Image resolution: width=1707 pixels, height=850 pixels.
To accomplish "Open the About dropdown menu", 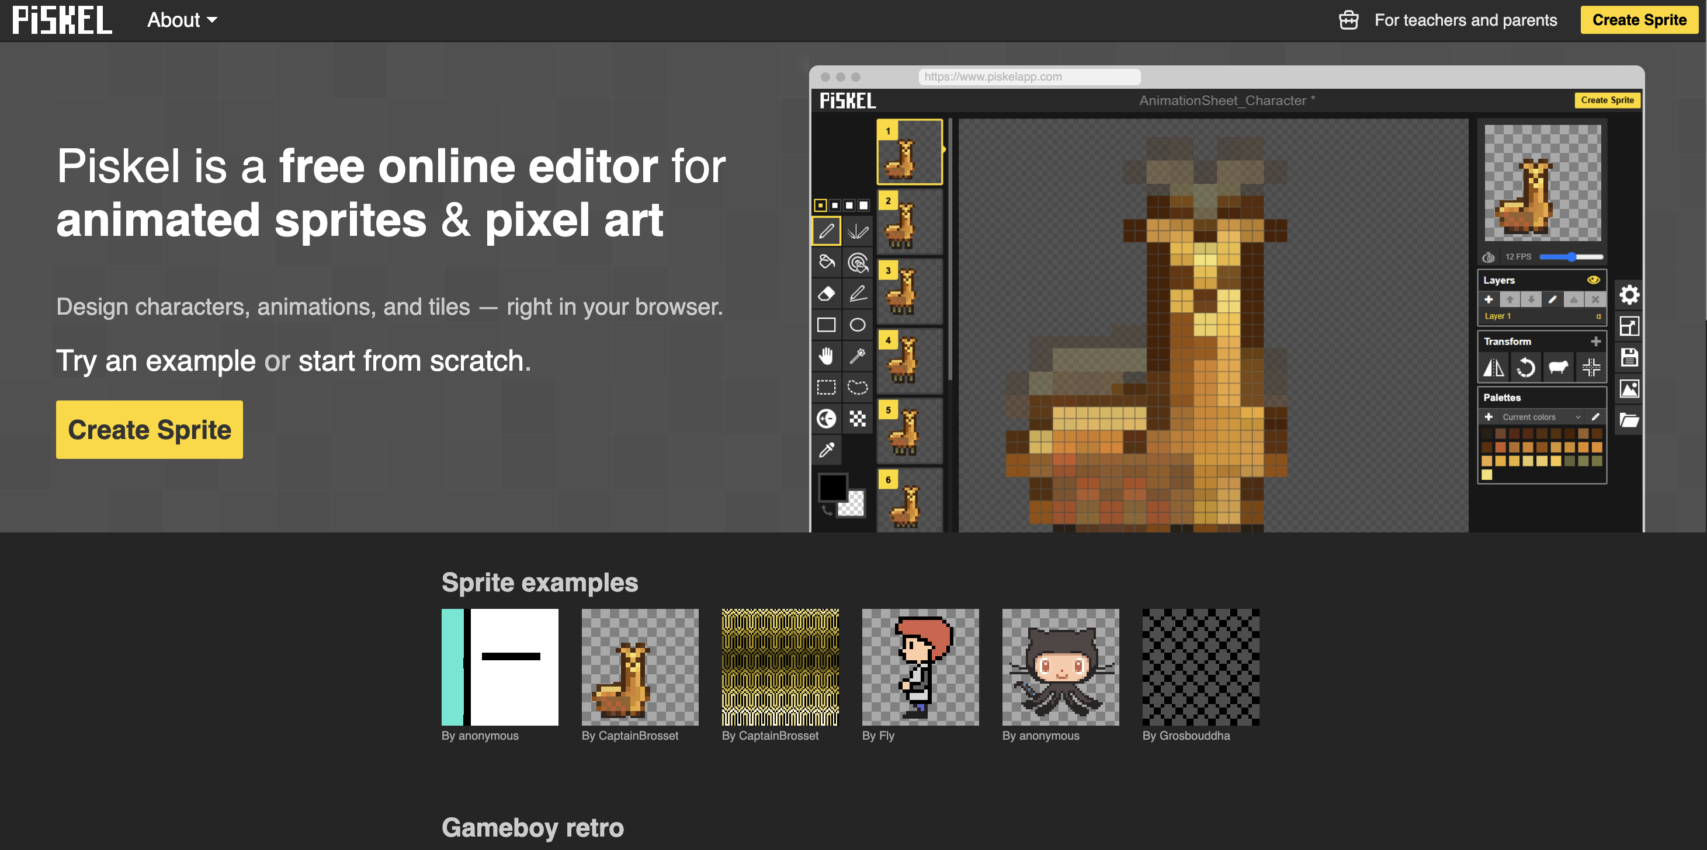I will (182, 20).
